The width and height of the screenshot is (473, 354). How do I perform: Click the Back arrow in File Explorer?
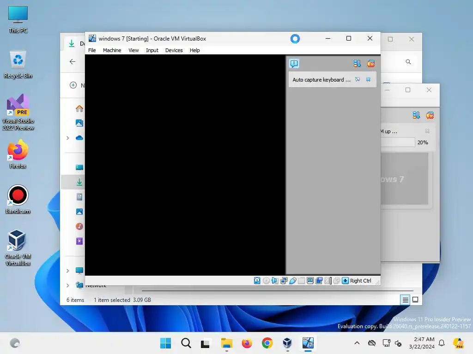[x=73, y=62]
